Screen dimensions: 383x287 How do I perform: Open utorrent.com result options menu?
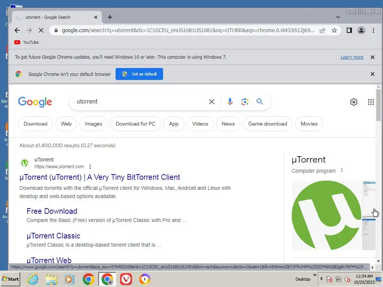90,167
